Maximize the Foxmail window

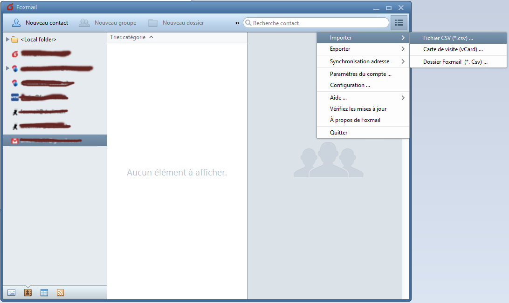click(x=389, y=7)
